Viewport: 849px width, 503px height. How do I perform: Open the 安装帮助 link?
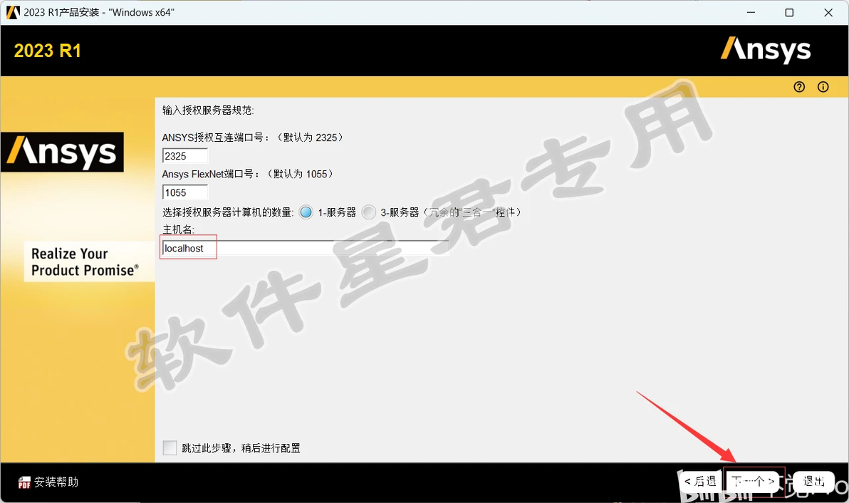pos(56,482)
